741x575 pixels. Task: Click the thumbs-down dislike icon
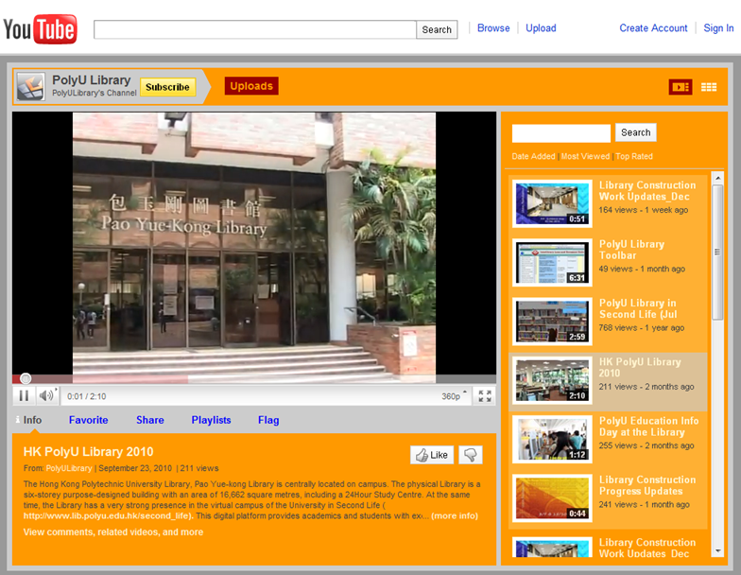[x=471, y=455]
